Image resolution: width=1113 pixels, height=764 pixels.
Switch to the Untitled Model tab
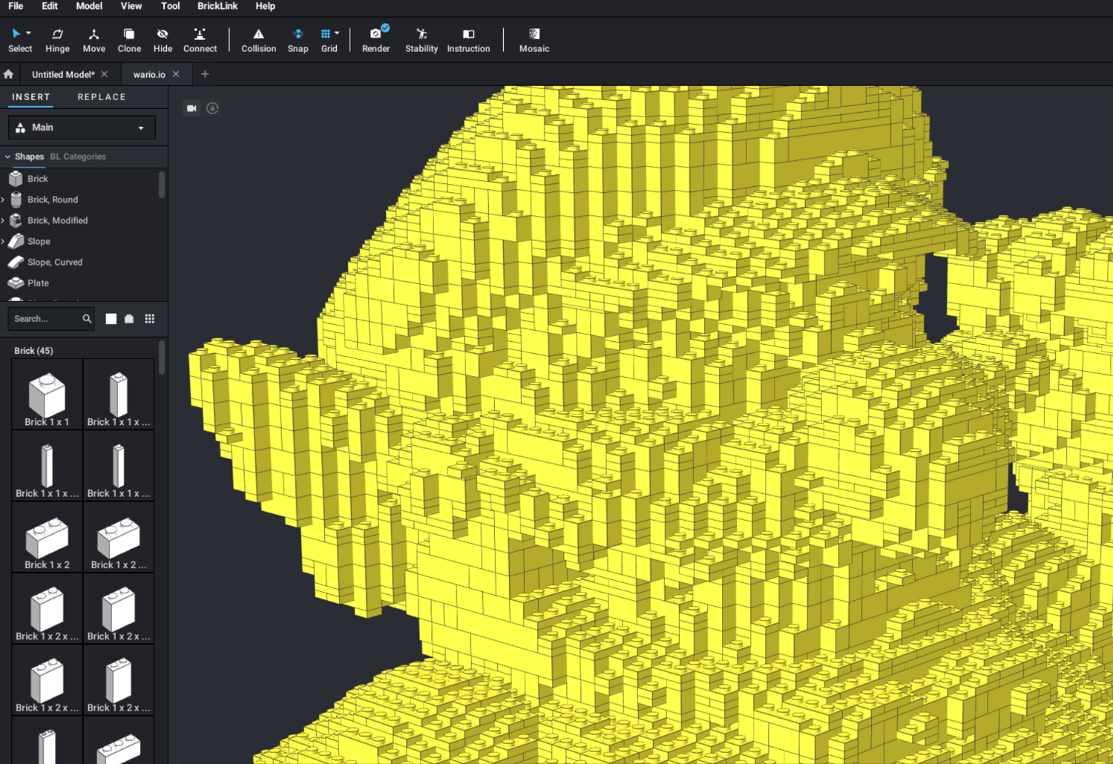point(63,74)
